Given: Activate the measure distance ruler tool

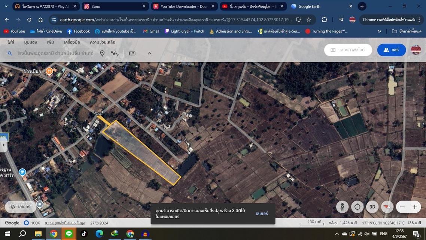Looking at the screenshot, I should click(132, 53).
